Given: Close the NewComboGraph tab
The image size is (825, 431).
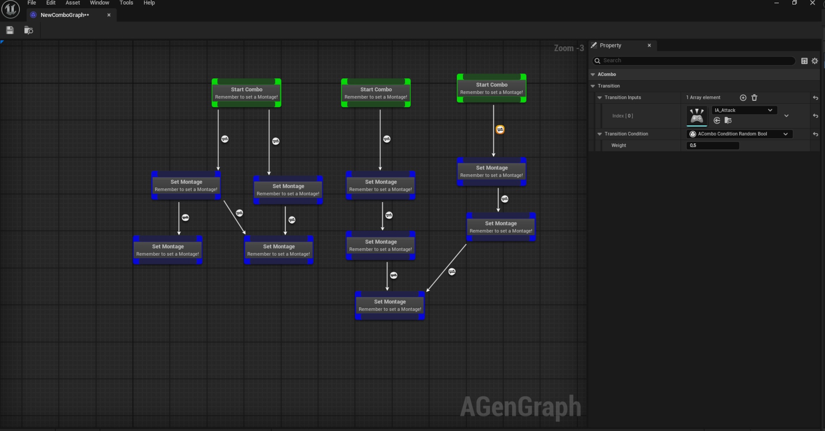Looking at the screenshot, I should pyautogui.click(x=109, y=15).
